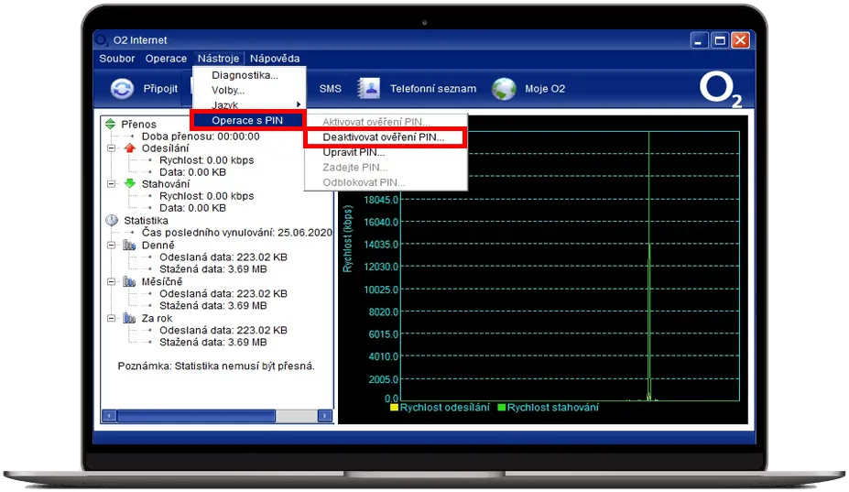Choose Deaktivovat ověření PIN...
The width and height of the screenshot is (849, 492).
[x=385, y=137]
